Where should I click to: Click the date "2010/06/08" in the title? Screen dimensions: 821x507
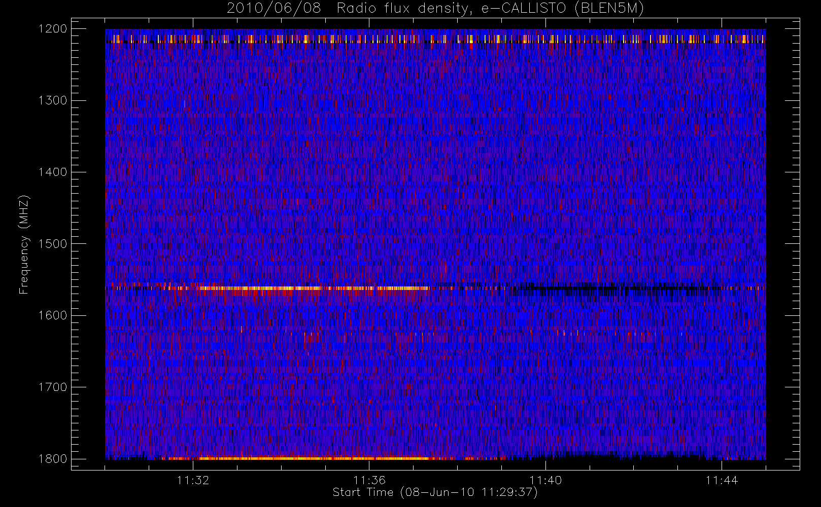click(x=274, y=9)
